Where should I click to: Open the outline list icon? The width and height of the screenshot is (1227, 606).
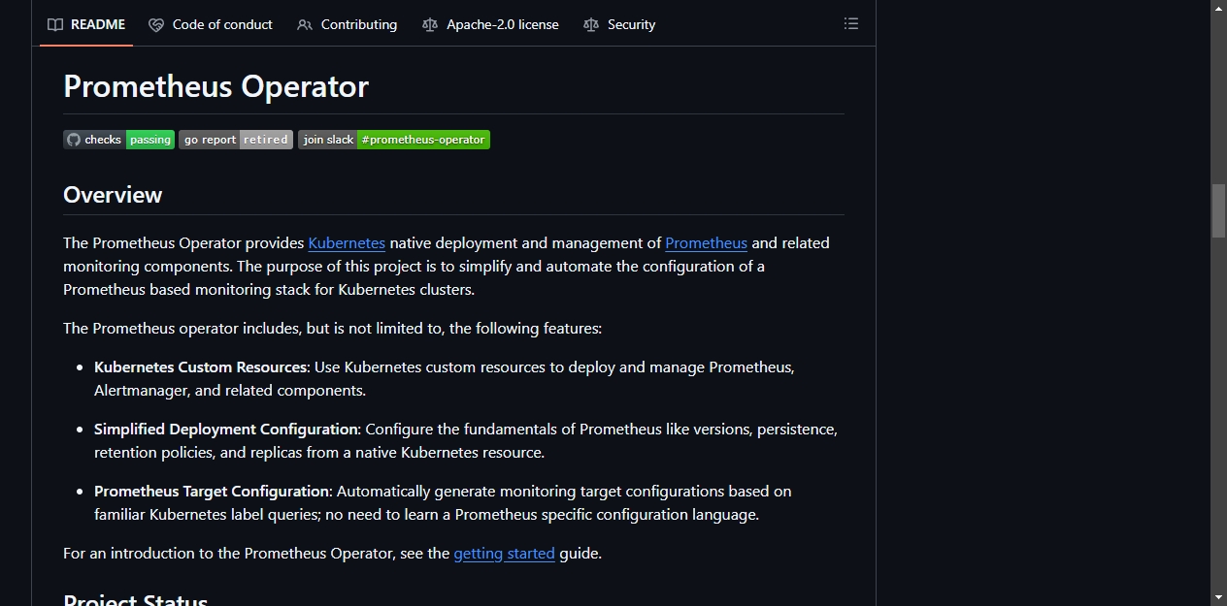[x=851, y=24]
